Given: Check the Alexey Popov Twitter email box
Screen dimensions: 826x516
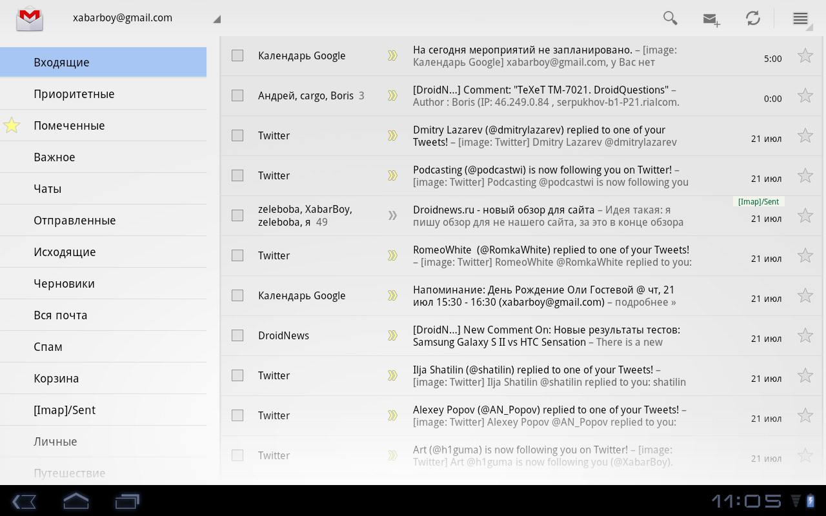Looking at the screenshot, I should click(237, 415).
